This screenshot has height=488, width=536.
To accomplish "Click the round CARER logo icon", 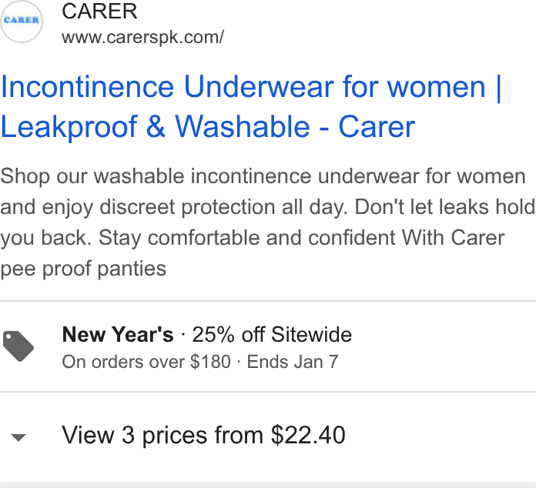I will pos(22,22).
